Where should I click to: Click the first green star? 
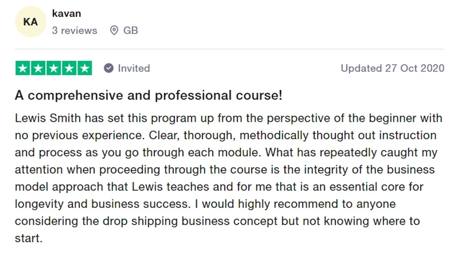click(x=23, y=68)
